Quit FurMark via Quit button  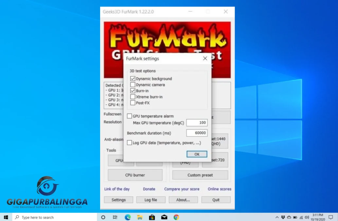(216, 200)
